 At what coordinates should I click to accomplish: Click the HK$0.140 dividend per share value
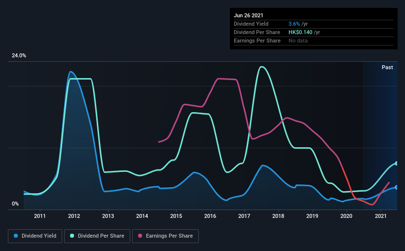(x=300, y=32)
